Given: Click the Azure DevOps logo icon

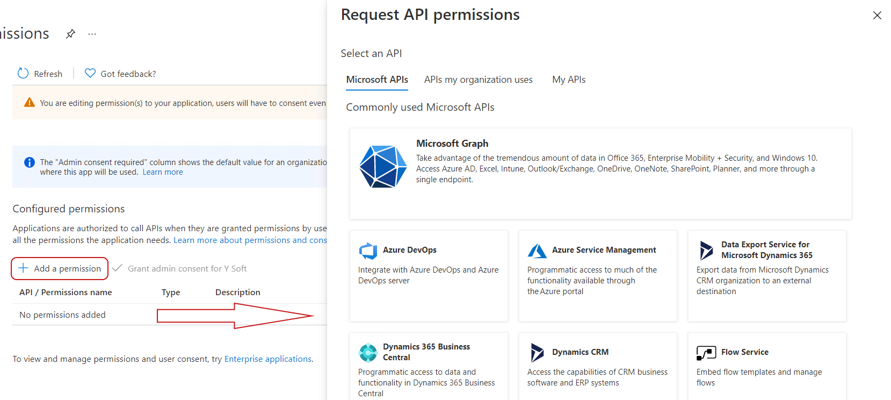Looking at the screenshot, I should tap(368, 251).
